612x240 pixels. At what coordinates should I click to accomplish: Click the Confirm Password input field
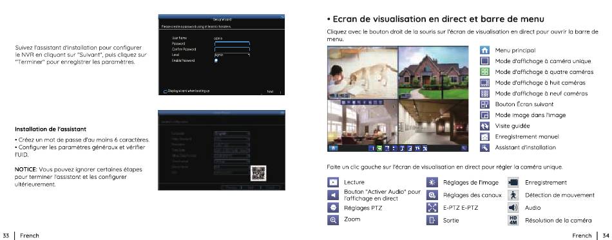(232, 50)
